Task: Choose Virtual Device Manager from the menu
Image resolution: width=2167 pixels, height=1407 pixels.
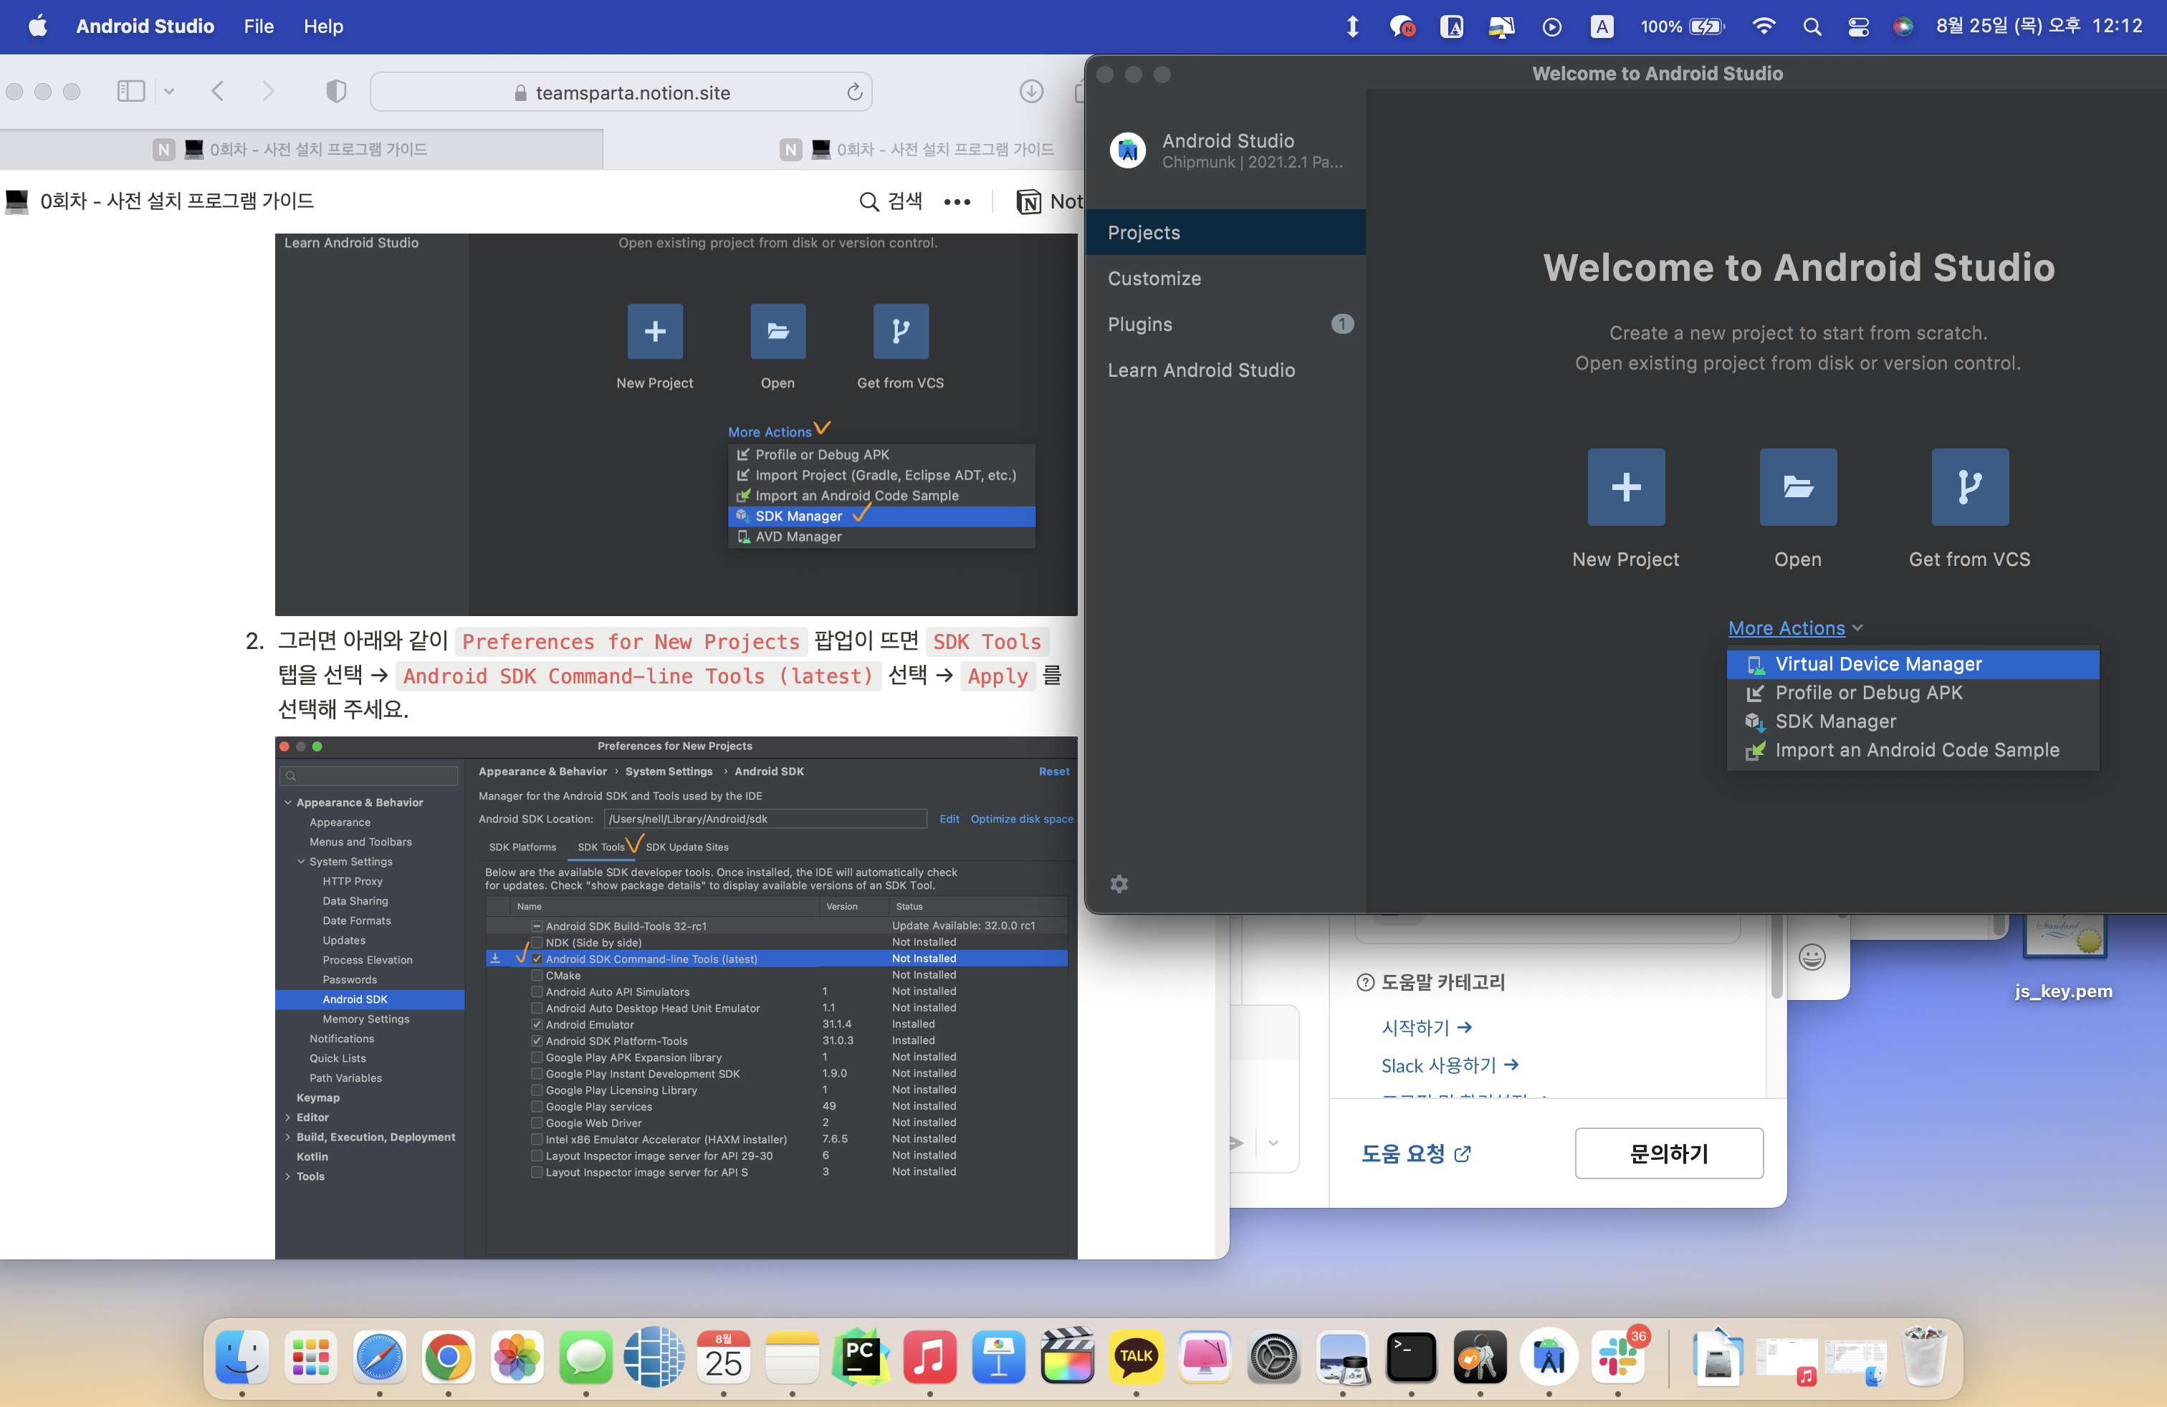Action: tap(1912, 663)
